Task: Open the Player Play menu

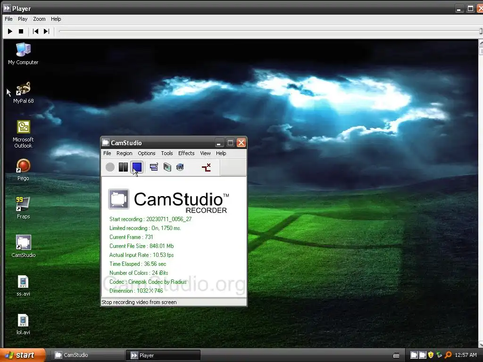Action: pyautogui.click(x=23, y=19)
